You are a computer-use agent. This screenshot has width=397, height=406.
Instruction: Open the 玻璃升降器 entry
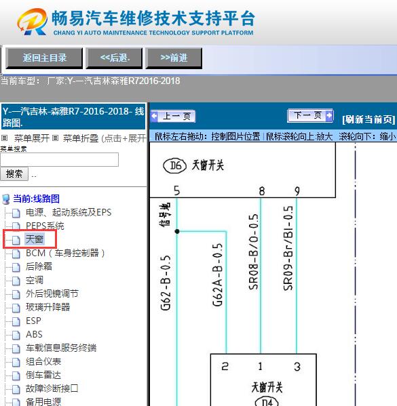(x=48, y=307)
